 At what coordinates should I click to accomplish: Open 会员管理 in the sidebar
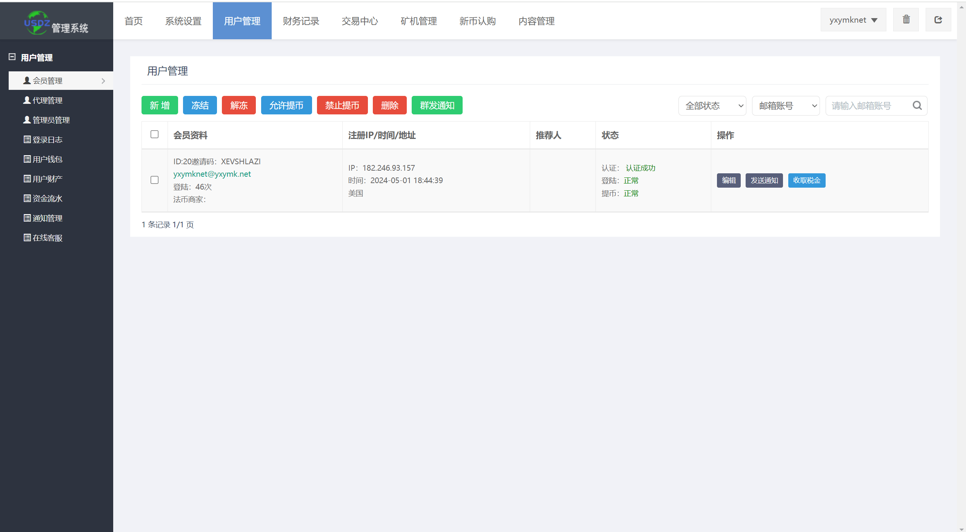pos(61,81)
